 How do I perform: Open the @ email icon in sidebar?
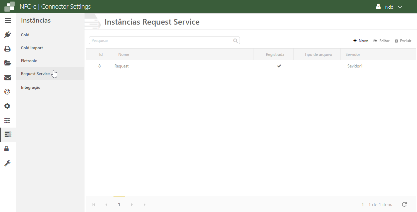(7, 92)
